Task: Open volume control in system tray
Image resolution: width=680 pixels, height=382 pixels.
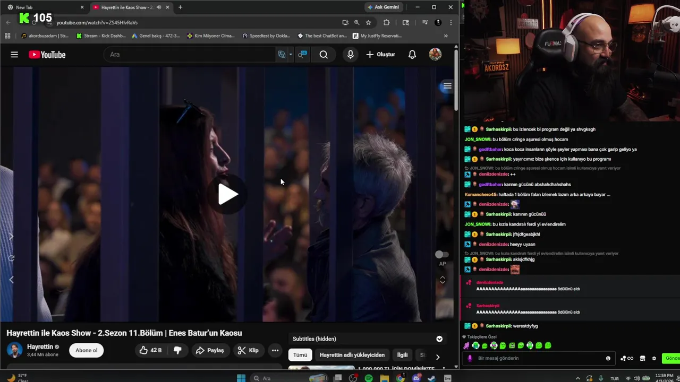Action: (636, 378)
